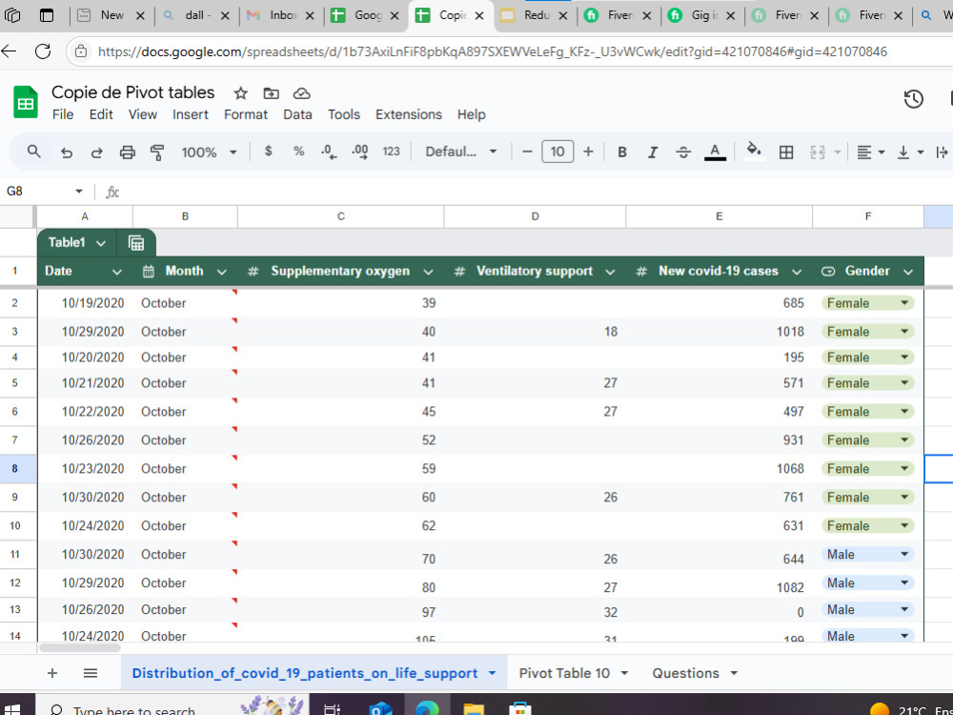Open Gender column header dropdown
The width and height of the screenshot is (953, 715).
[x=908, y=272]
